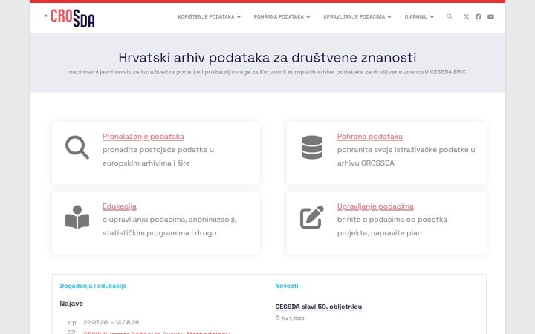The height and width of the screenshot is (334, 535).
Task: Follow the Pohrana podataka card link
Action: point(370,137)
